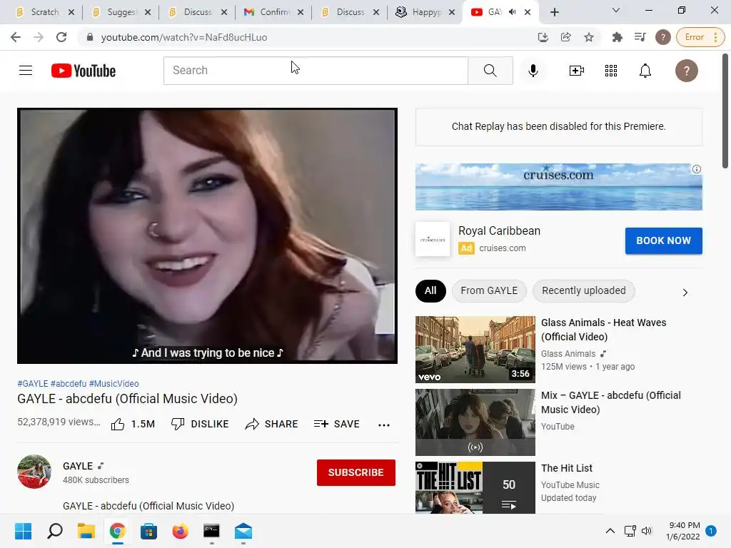Save the video to a playlist
Viewport: 731px width, 548px height.
click(337, 424)
